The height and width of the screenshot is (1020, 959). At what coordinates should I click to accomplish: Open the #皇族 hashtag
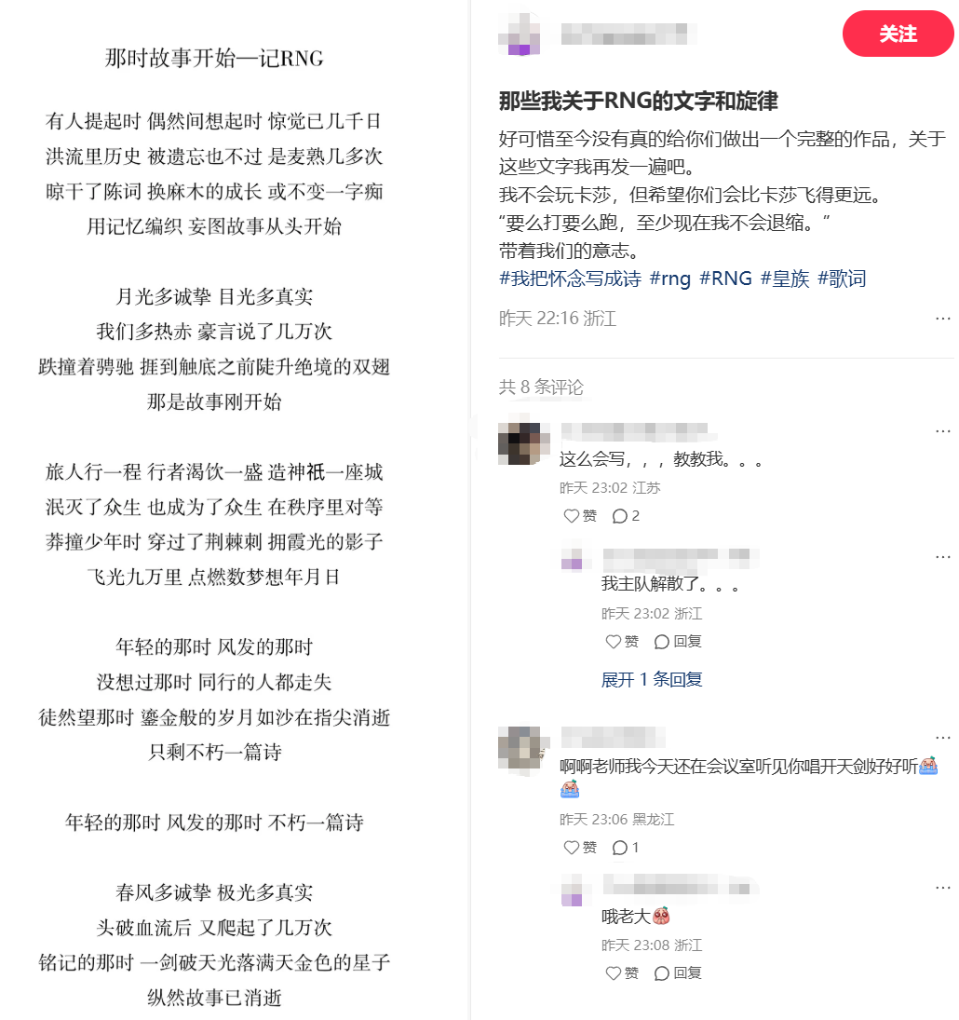click(x=785, y=279)
